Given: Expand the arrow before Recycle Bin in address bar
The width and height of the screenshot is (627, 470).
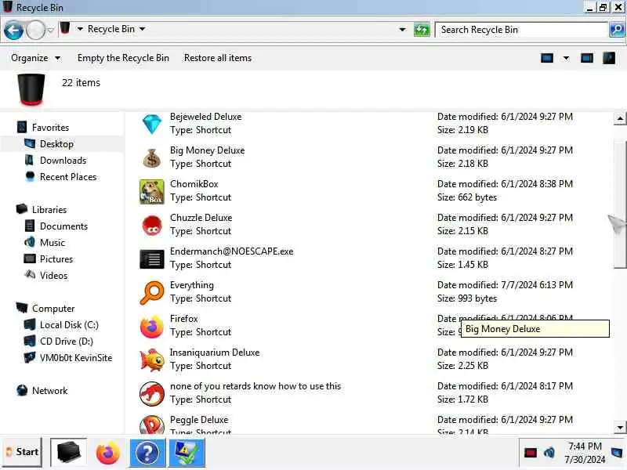Looking at the screenshot, I should [x=80, y=29].
